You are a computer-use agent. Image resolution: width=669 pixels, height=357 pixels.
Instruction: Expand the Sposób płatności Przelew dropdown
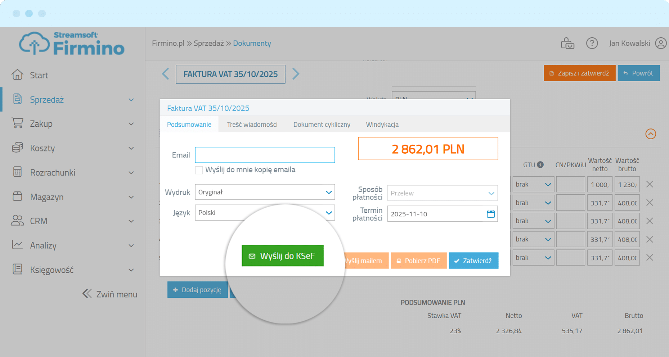coord(442,193)
